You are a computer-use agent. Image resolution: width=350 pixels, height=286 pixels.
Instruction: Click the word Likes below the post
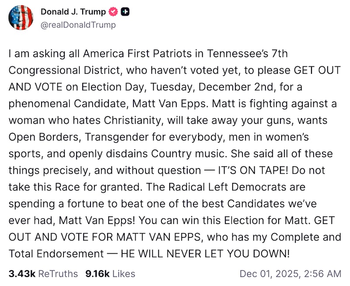click(x=123, y=274)
